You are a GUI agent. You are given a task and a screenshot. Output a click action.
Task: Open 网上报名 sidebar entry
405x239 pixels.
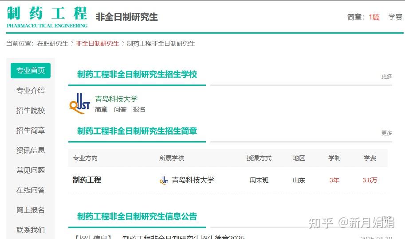click(x=31, y=210)
